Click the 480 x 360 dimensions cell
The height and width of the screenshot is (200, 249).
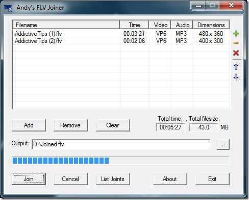point(211,34)
